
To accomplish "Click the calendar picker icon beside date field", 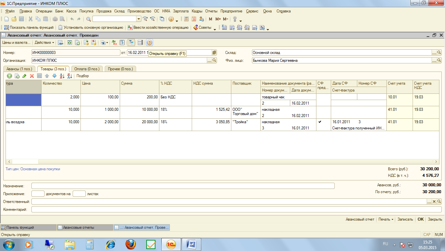I will click(x=214, y=52).
